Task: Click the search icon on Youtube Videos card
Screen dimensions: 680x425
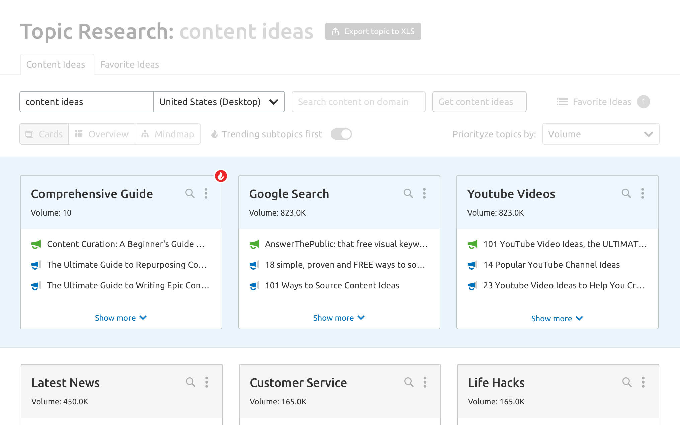Action: click(626, 193)
